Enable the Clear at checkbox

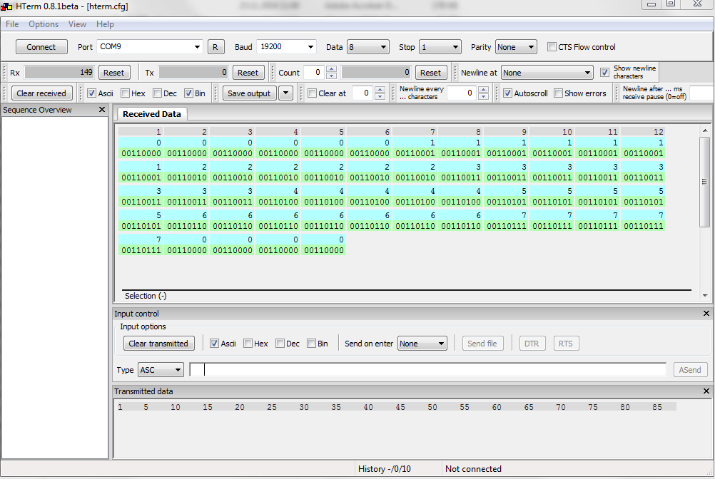pos(313,93)
